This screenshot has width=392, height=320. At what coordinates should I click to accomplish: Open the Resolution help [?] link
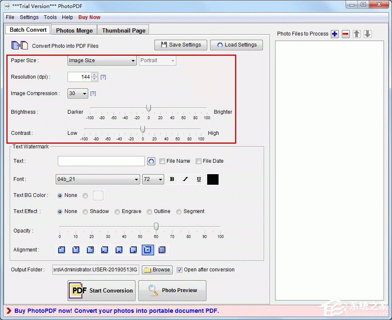point(103,77)
